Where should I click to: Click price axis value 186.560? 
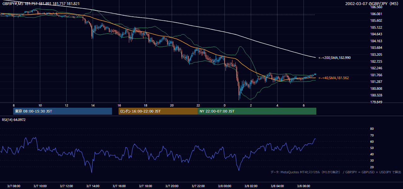pos(376,7)
